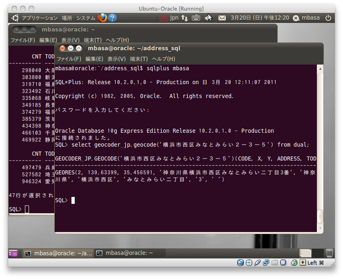Open the システム menu in the top panel
Image resolution: width=343 pixels, height=279 pixels.
click(86, 18)
